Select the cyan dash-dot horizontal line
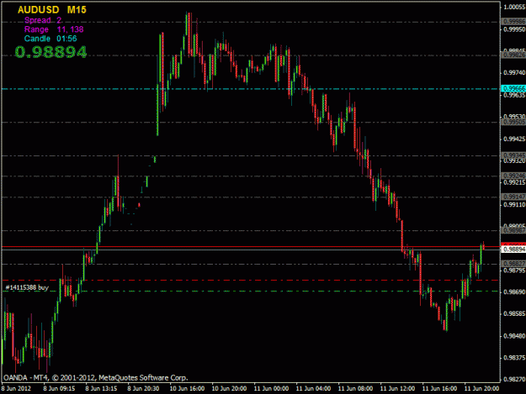 (x=251, y=89)
